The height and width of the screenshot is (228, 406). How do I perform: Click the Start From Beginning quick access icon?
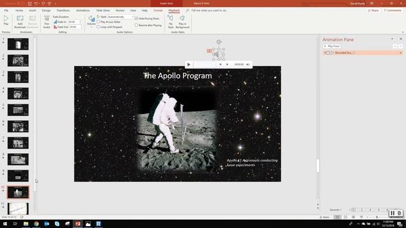[49, 4]
